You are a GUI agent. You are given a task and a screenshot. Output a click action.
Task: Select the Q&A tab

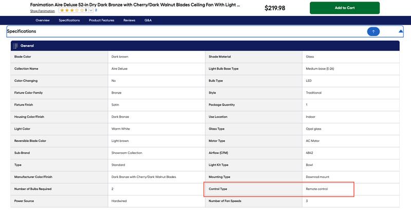(148, 20)
